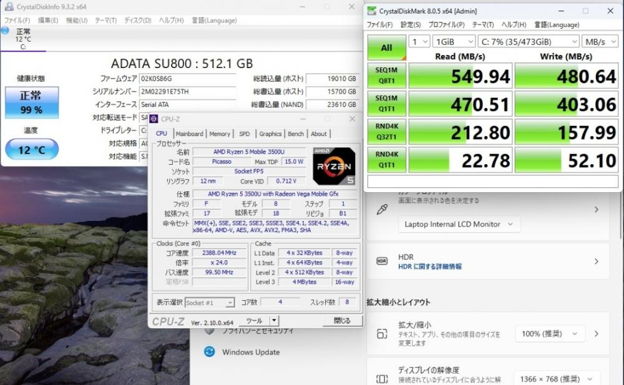Viewport: 624px width, 385px height.
Task: Click the Serial ATA interface field
Action: pyautogui.click(x=187, y=104)
